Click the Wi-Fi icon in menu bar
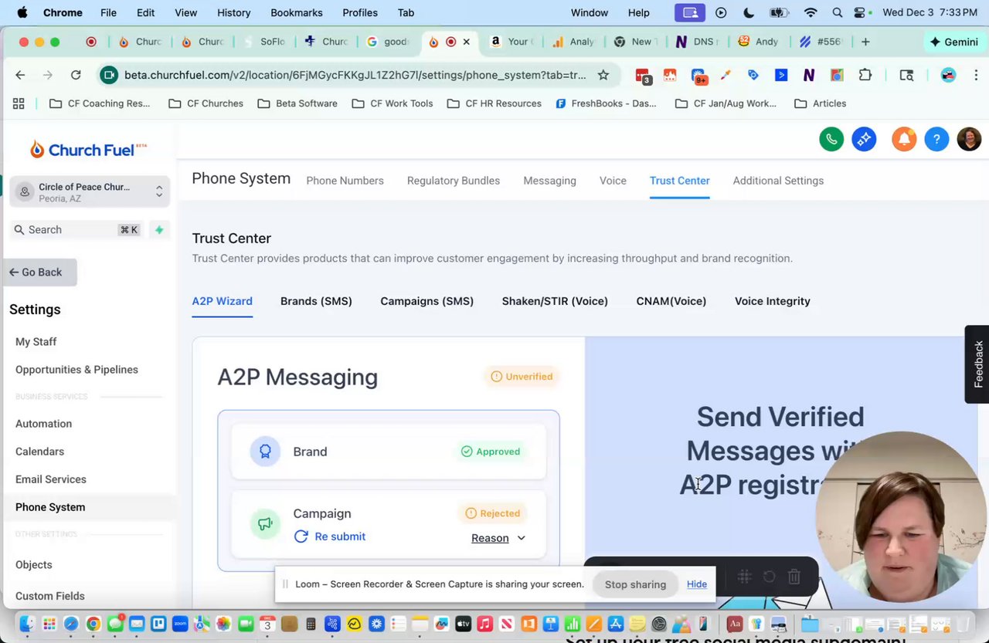 point(811,12)
